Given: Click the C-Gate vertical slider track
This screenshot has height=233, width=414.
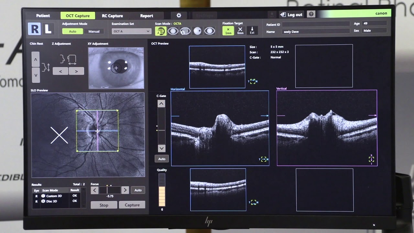Looking at the screenshot, I should tap(161, 126).
